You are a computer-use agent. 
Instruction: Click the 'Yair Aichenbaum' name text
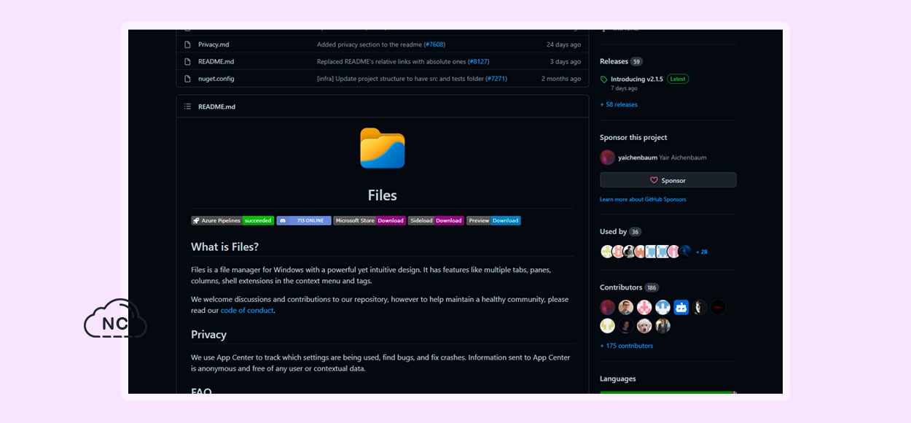click(683, 158)
